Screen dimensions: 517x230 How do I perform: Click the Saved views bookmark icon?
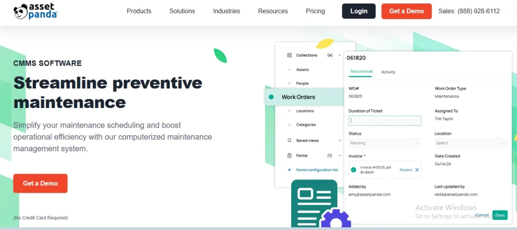point(289,140)
